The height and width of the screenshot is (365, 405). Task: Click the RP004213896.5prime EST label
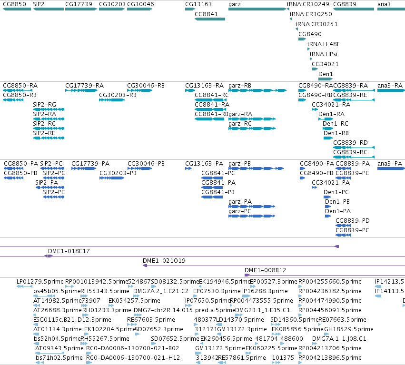[x=330, y=358]
